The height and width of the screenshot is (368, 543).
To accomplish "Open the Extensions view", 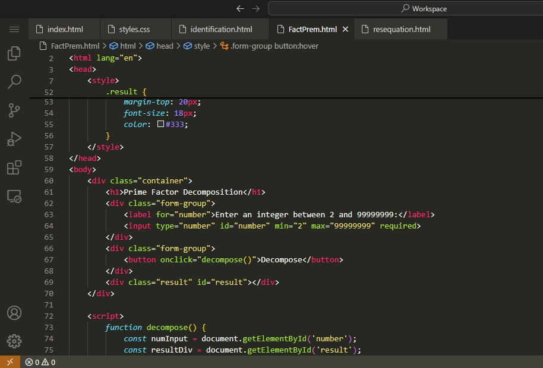I will point(14,167).
